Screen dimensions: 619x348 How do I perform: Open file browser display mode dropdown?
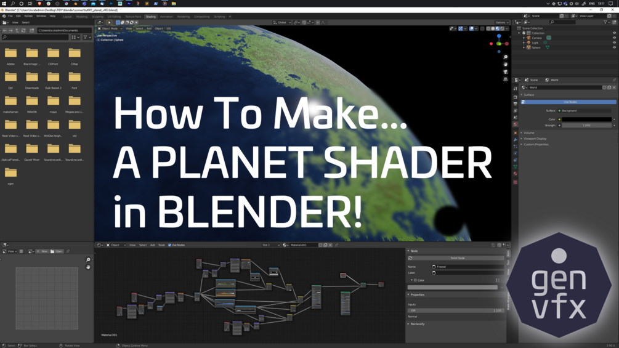pyautogui.click(x=75, y=37)
